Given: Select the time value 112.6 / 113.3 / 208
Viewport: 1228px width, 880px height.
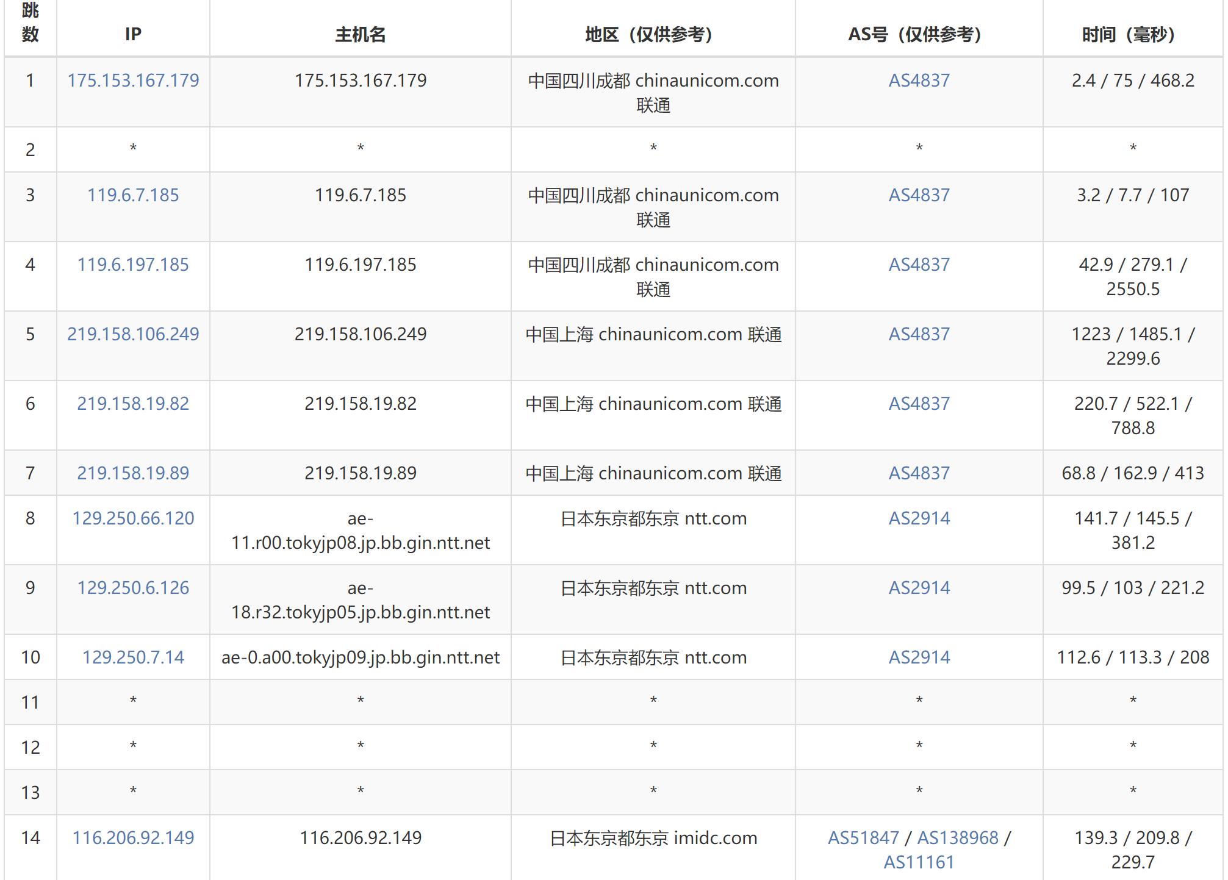Looking at the screenshot, I should tap(1133, 657).
